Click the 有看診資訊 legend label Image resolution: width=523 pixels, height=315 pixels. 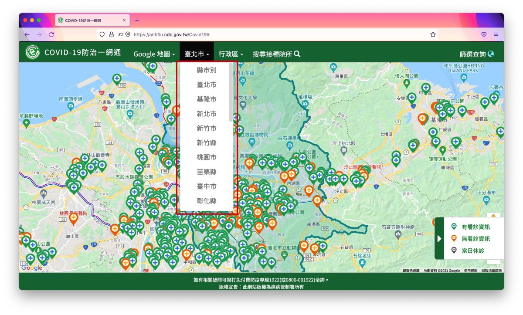click(476, 227)
